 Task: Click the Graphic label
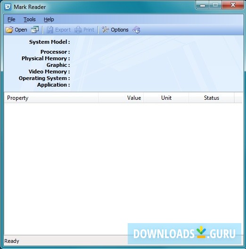[x=58, y=65]
